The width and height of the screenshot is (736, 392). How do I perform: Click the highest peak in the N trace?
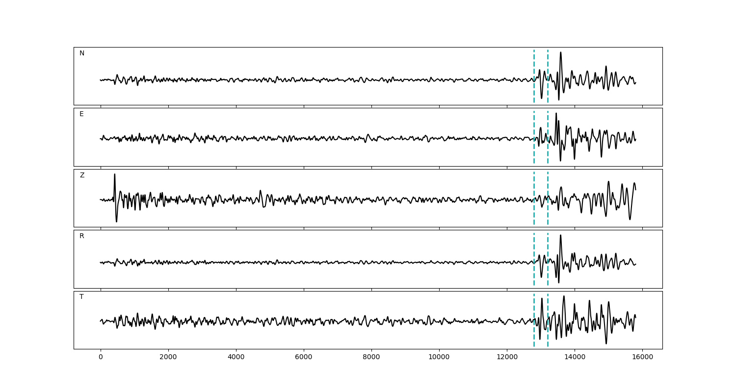(x=560, y=53)
